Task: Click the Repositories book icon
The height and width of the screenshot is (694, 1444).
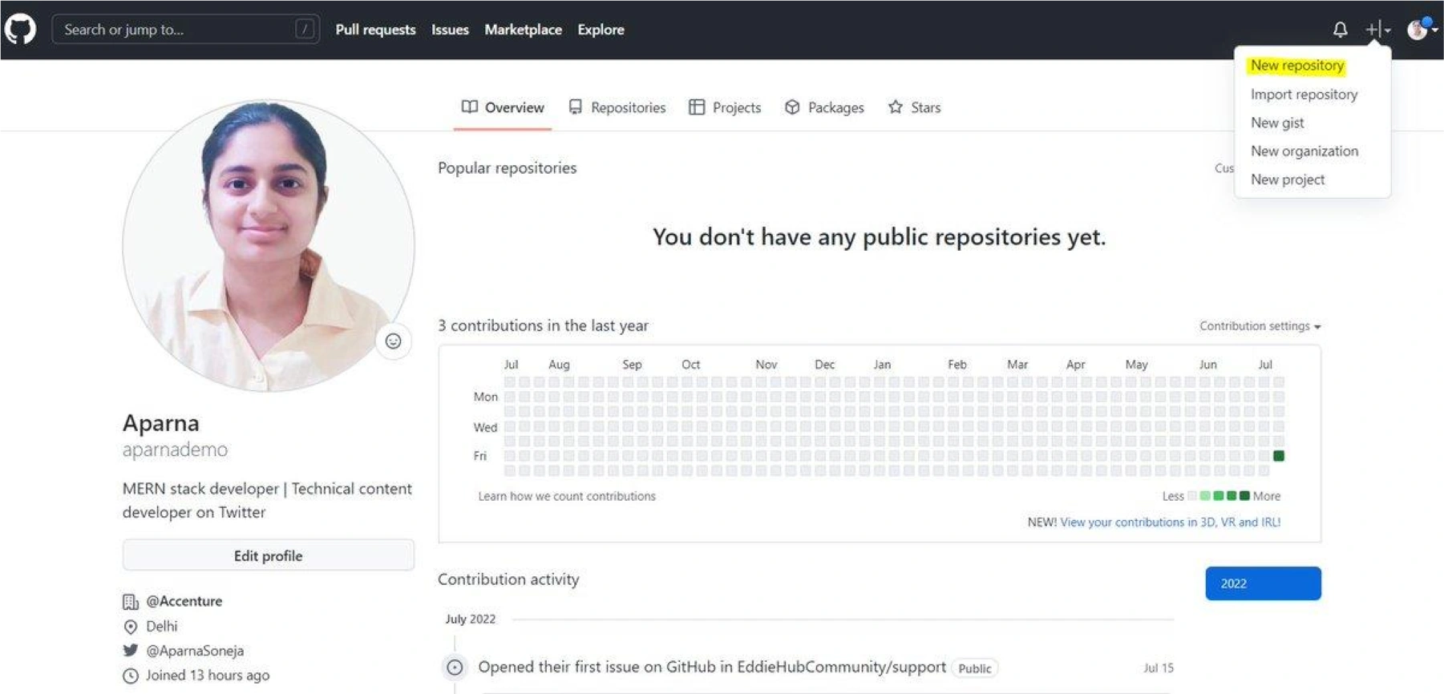Action: tap(575, 107)
